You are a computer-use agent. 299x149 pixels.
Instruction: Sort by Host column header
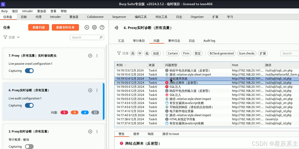pos(247,65)
